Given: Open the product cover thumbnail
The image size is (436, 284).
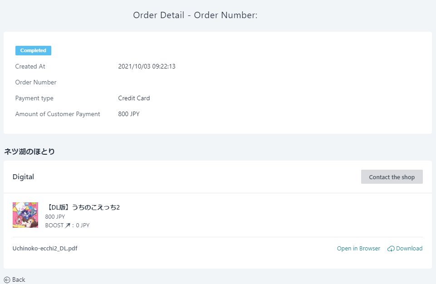Looking at the screenshot, I should click(x=25, y=215).
